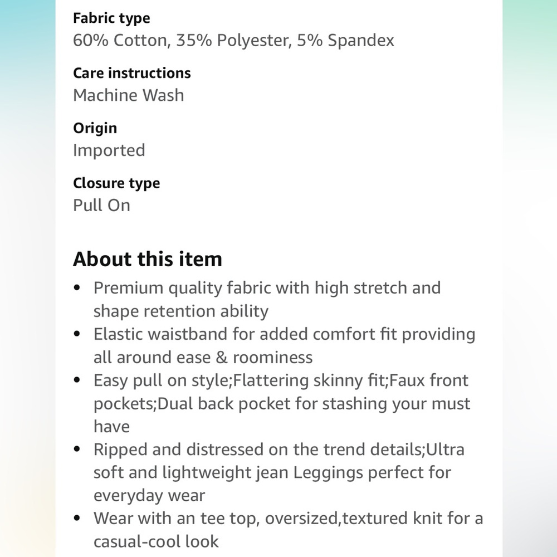Click the everyday wear line
This screenshot has width=557, height=557.
(x=149, y=496)
